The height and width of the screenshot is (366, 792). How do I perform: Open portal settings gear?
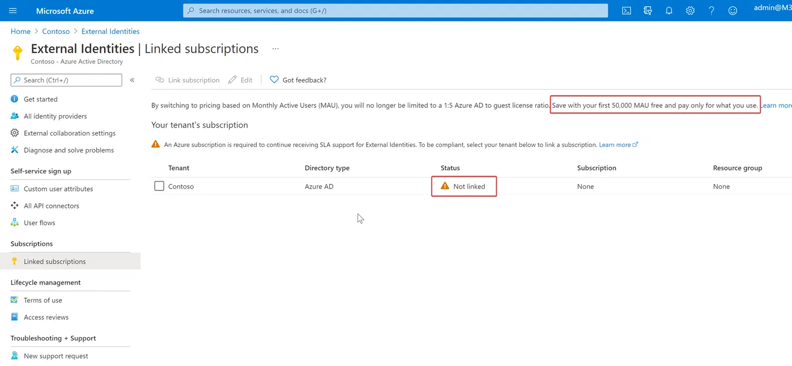tap(690, 11)
